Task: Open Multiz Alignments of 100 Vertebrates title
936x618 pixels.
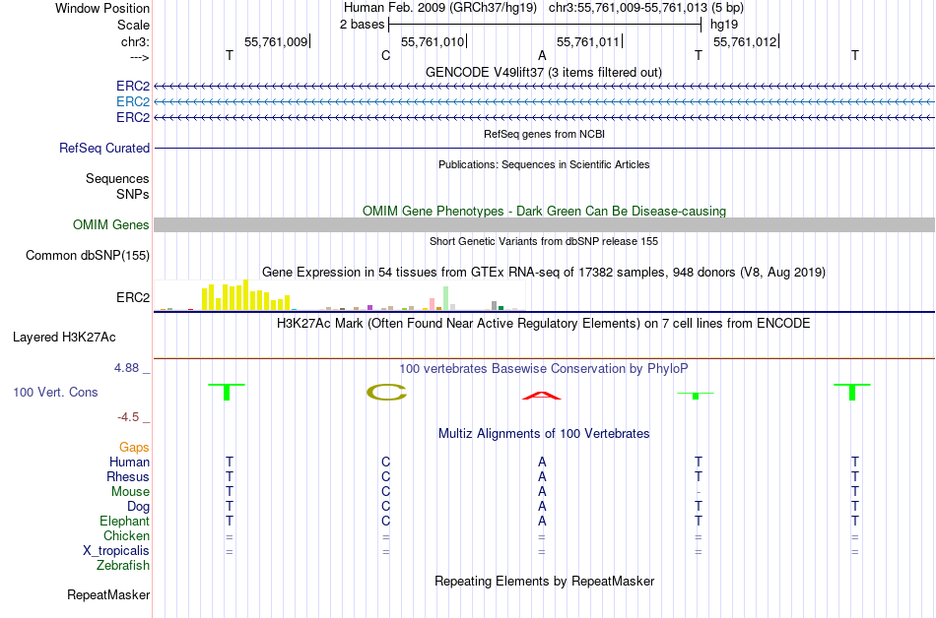Action: point(544,434)
